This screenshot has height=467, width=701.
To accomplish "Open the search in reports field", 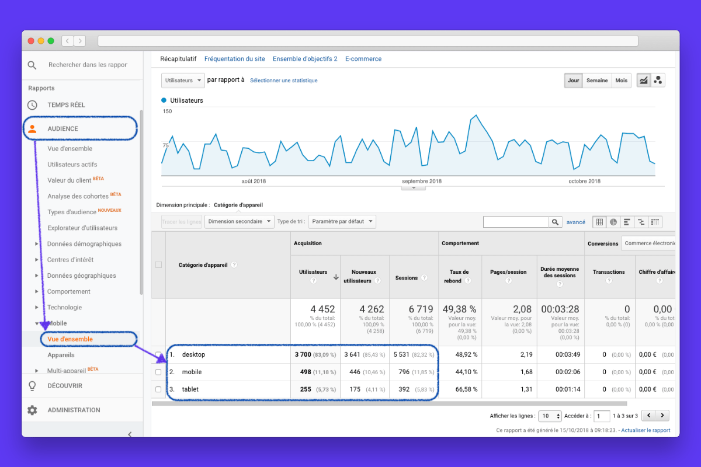I will point(89,65).
